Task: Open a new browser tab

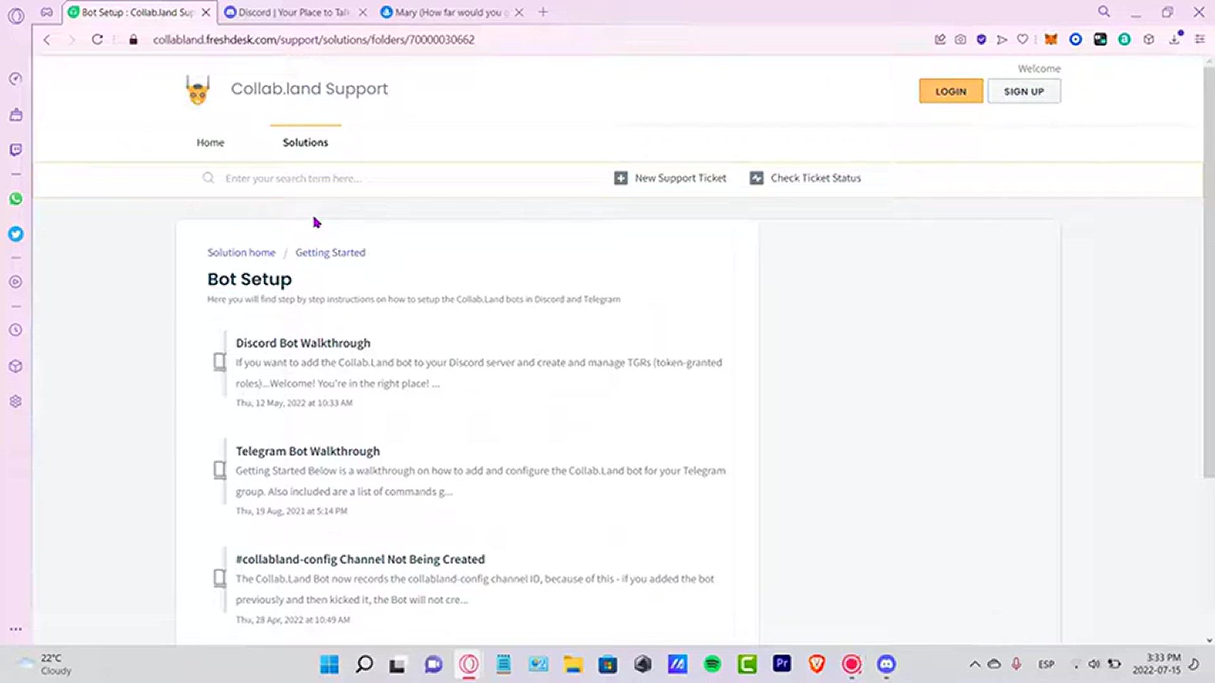Action: (543, 12)
